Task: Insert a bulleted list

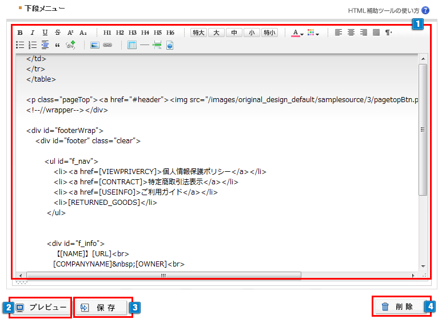Action: [x=20, y=45]
